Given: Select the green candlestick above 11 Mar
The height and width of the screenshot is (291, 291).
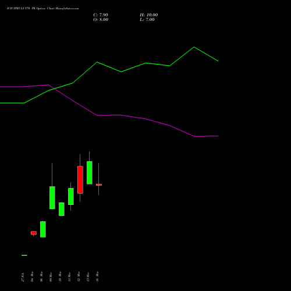Looking at the screenshot, I should (71, 196).
